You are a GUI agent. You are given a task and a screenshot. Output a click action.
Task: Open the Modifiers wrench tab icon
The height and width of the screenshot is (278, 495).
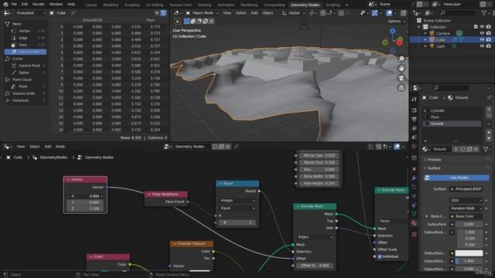415,178
